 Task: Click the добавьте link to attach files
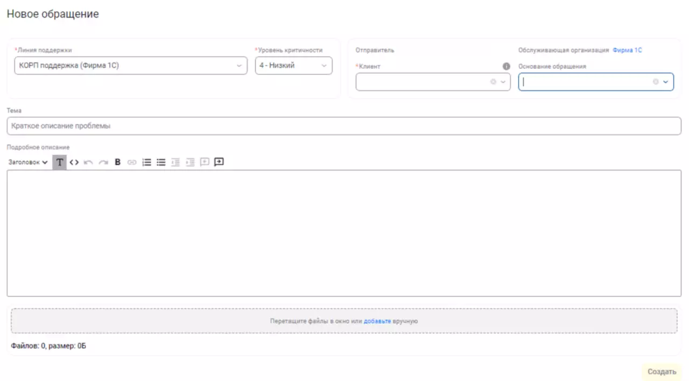(377, 320)
